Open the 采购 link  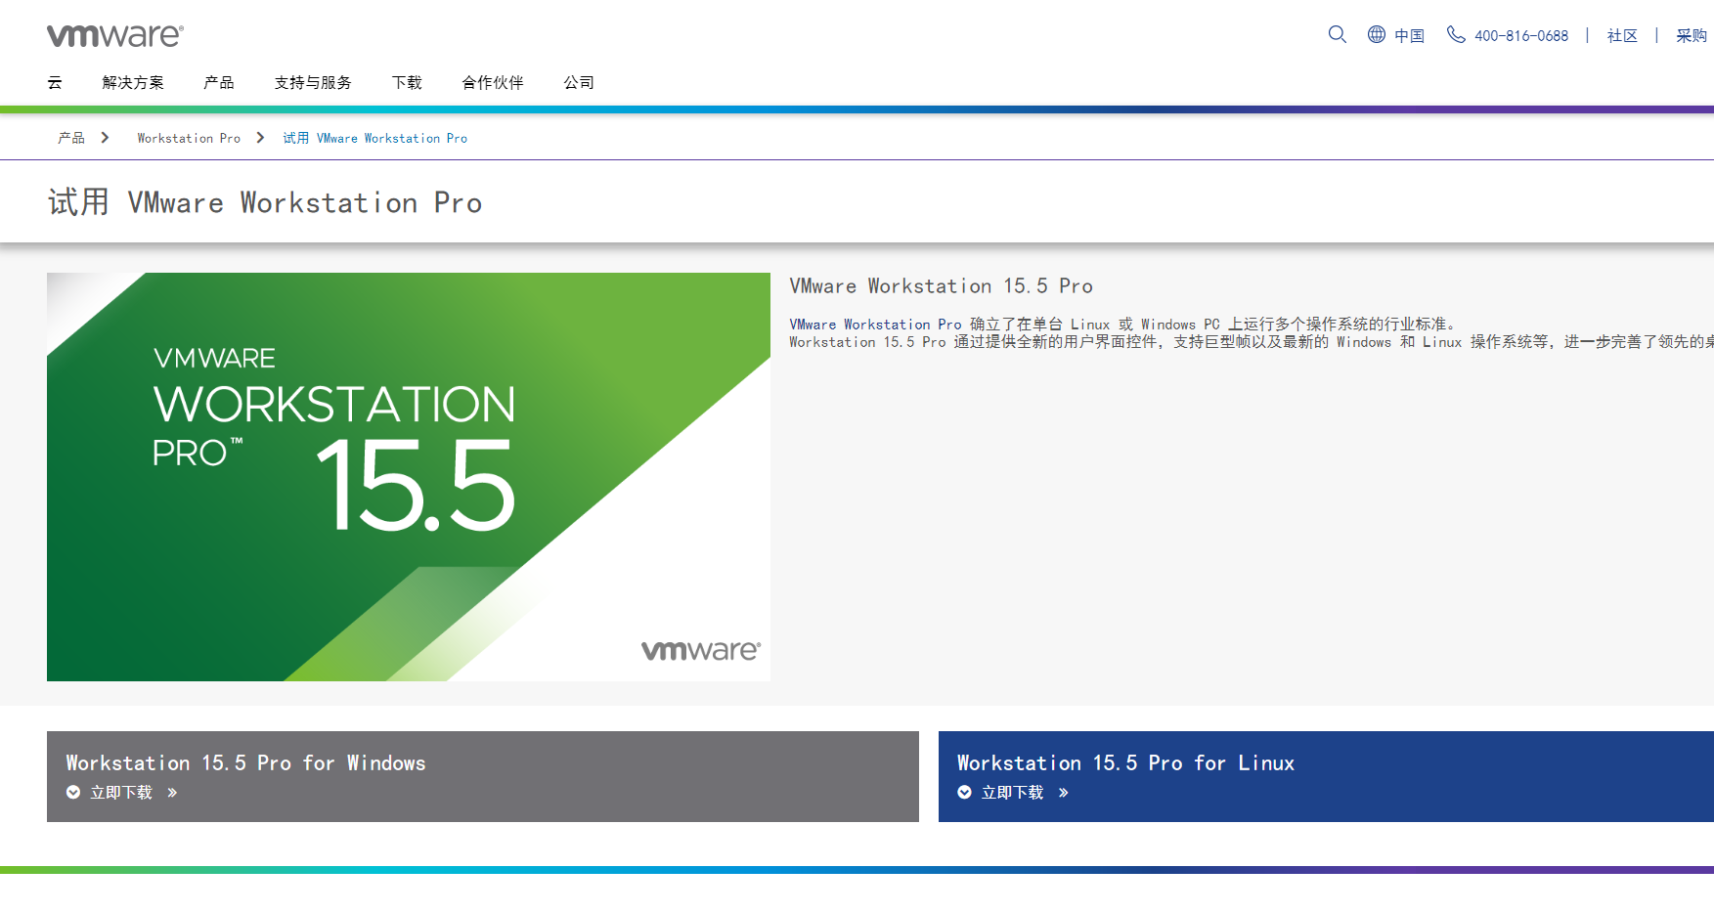tap(1692, 36)
